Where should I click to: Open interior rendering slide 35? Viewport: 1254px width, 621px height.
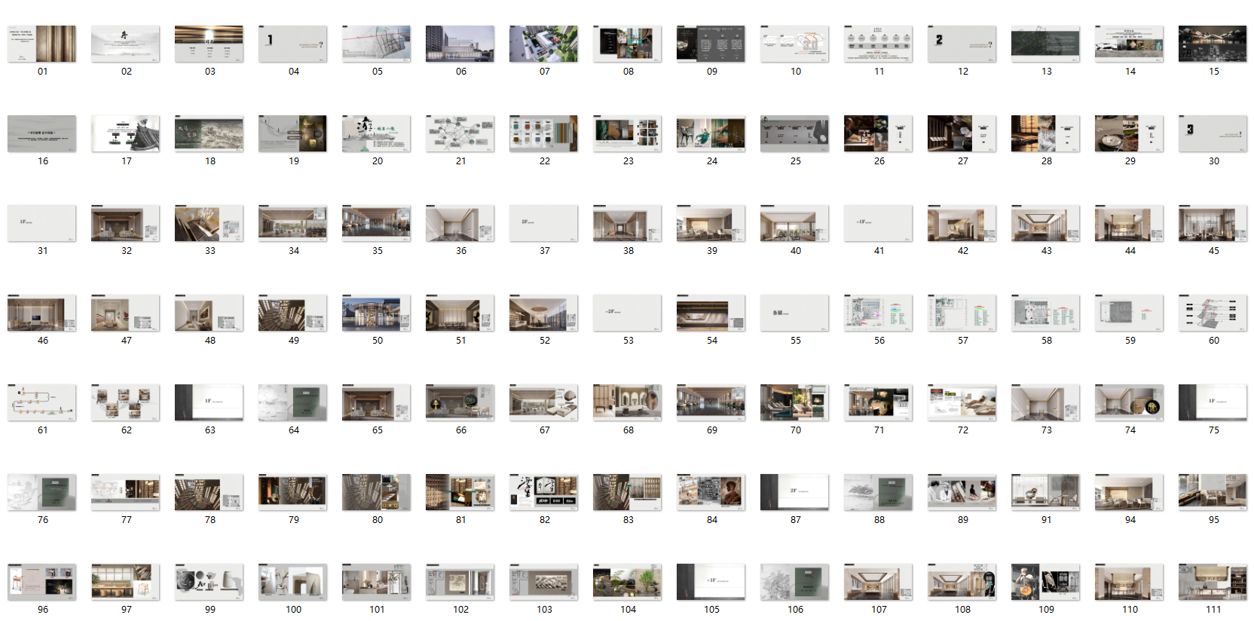377,223
